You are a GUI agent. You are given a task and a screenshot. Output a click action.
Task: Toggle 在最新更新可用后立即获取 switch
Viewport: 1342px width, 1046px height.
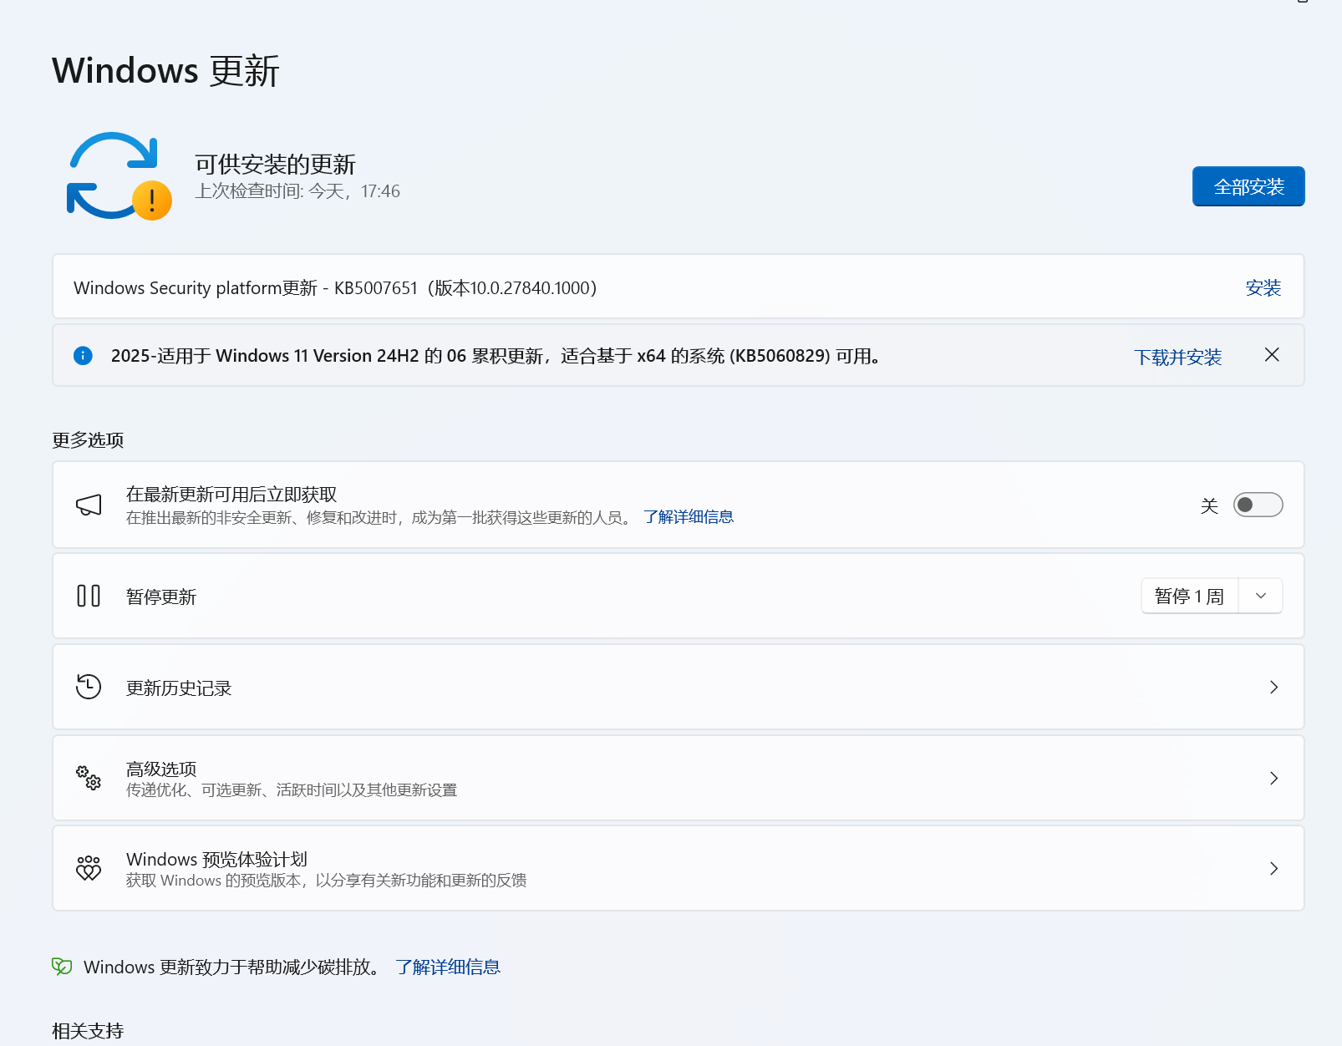tap(1258, 505)
